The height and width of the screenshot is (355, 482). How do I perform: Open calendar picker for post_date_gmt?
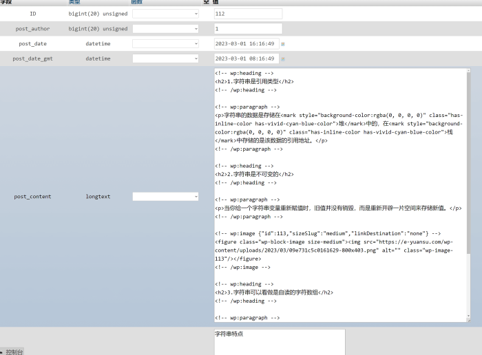click(x=283, y=59)
